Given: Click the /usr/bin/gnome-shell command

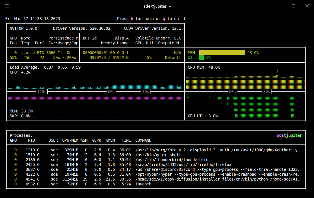Looking at the screenshot, I should 158,155.
